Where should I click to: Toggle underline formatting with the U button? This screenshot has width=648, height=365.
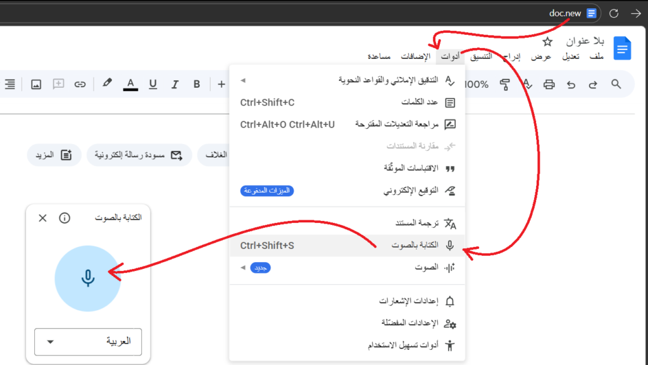[153, 84]
